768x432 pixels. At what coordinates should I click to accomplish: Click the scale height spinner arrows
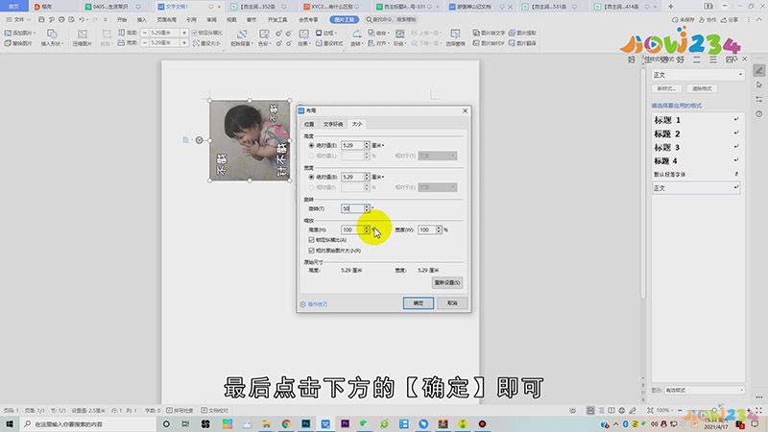coord(367,229)
